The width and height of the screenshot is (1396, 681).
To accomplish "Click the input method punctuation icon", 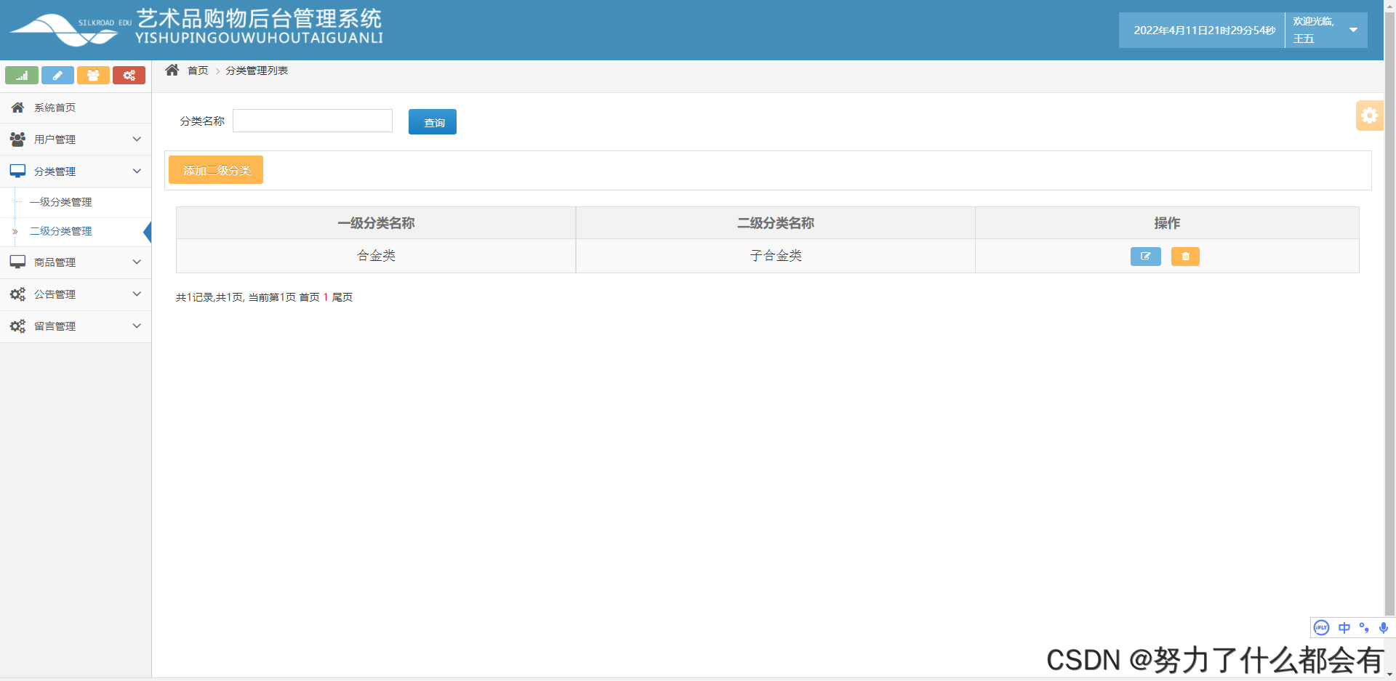I will (1364, 627).
